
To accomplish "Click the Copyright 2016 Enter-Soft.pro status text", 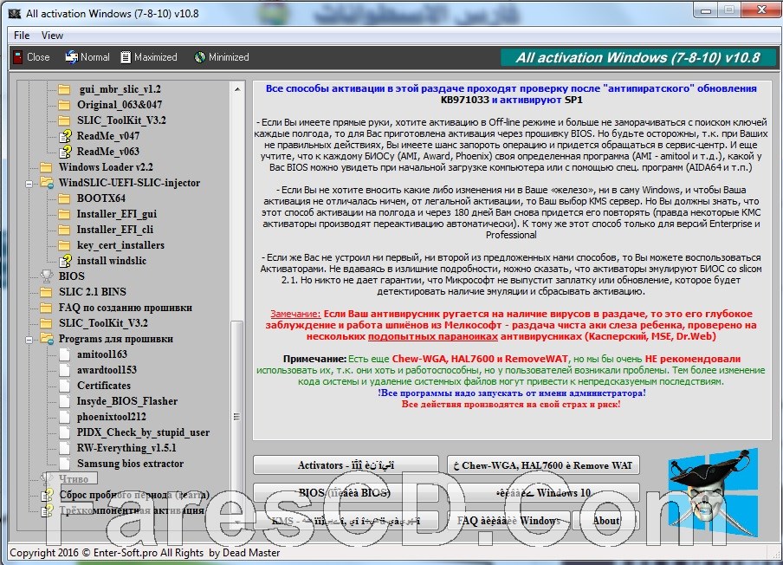I will pos(145,553).
